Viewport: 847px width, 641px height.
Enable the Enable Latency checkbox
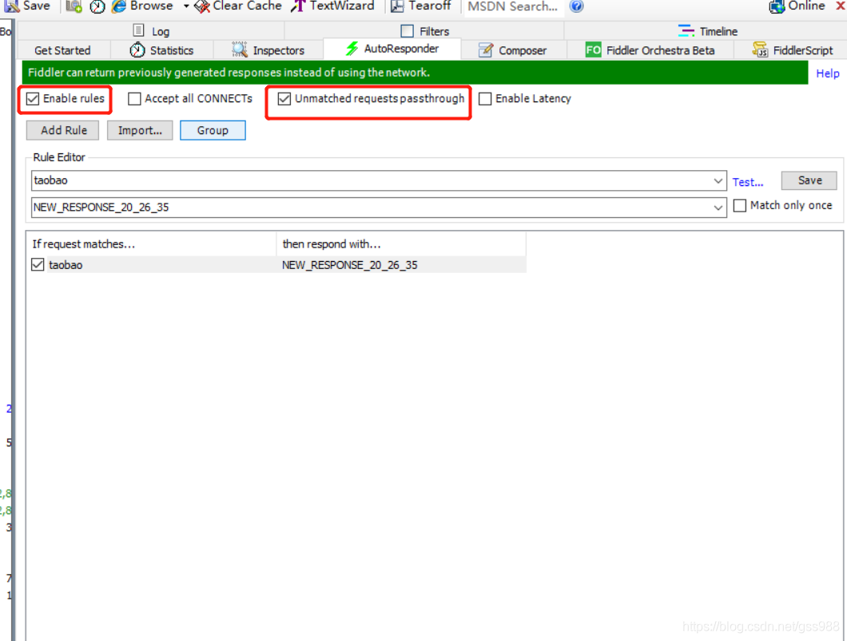[x=485, y=99]
